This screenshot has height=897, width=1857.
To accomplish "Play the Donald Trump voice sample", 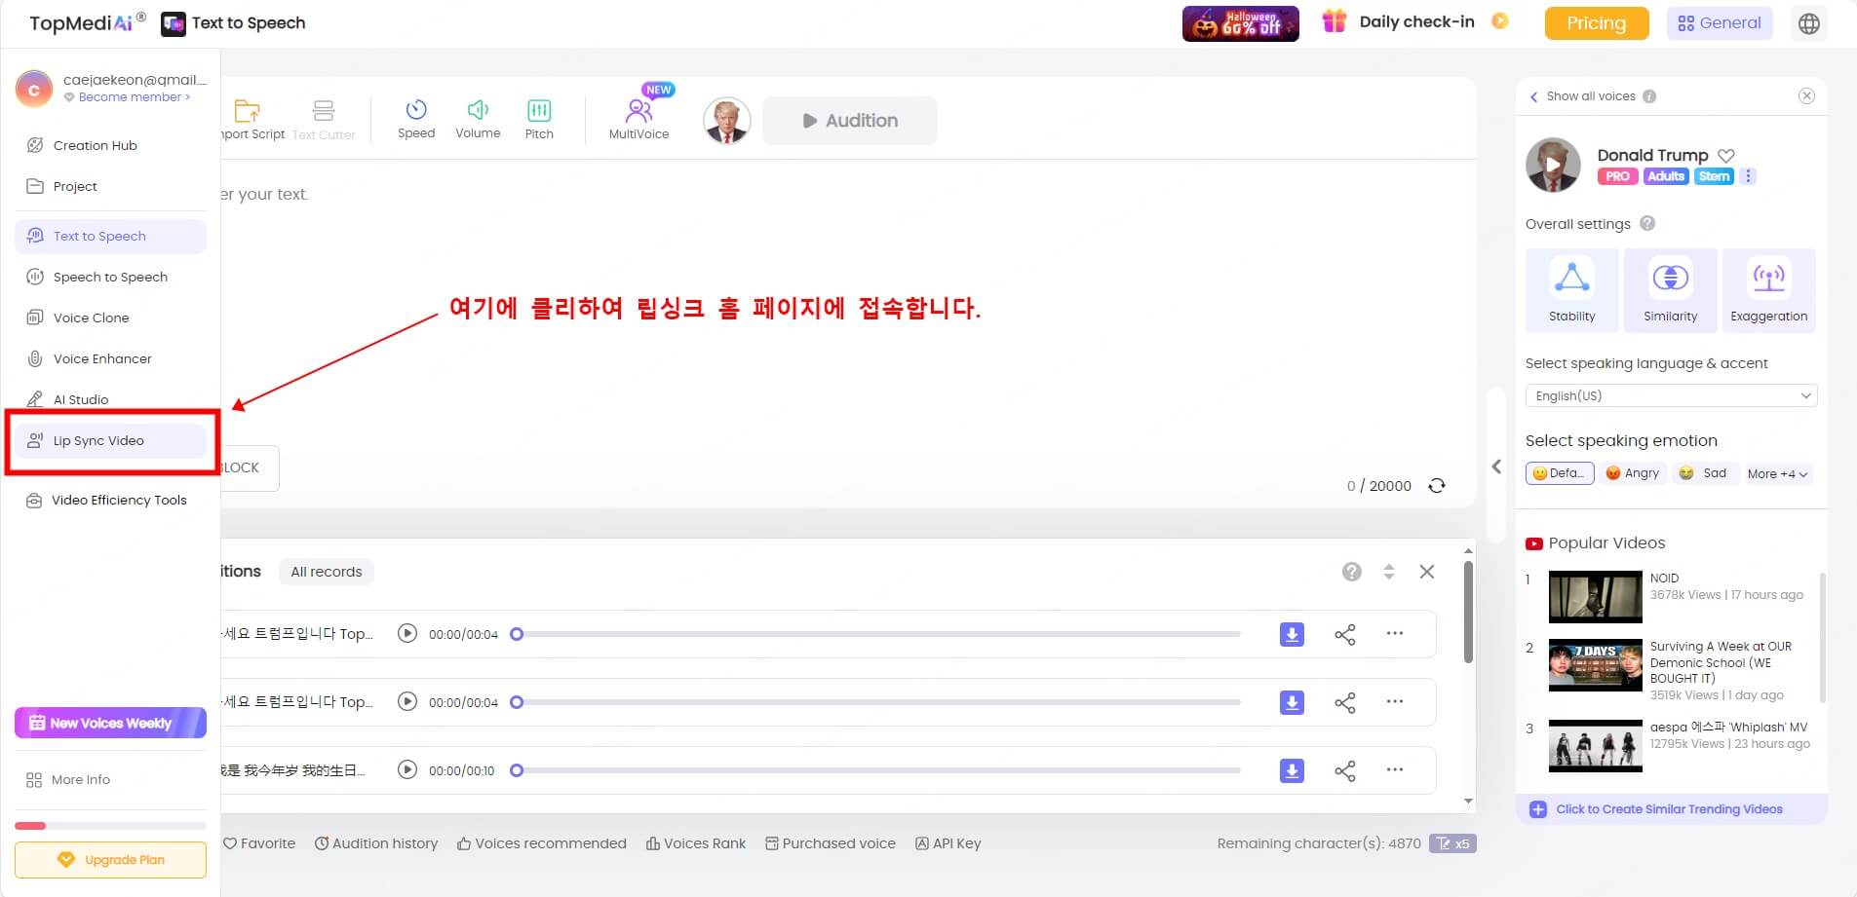I will tap(1553, 165).
